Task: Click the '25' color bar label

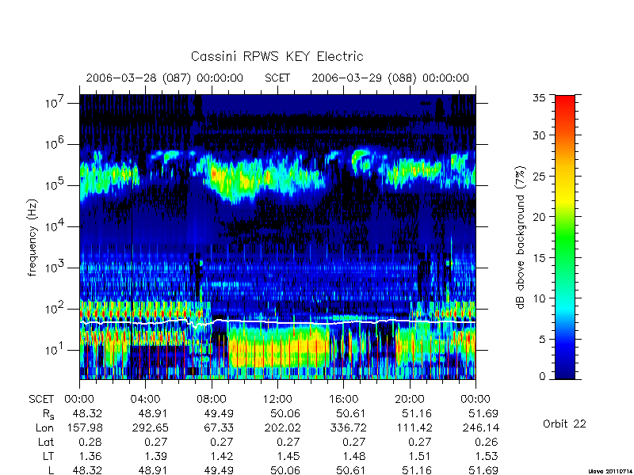Action: (x=539, y=176)
